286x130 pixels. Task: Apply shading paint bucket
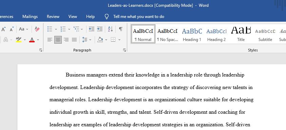coord(100,40)
